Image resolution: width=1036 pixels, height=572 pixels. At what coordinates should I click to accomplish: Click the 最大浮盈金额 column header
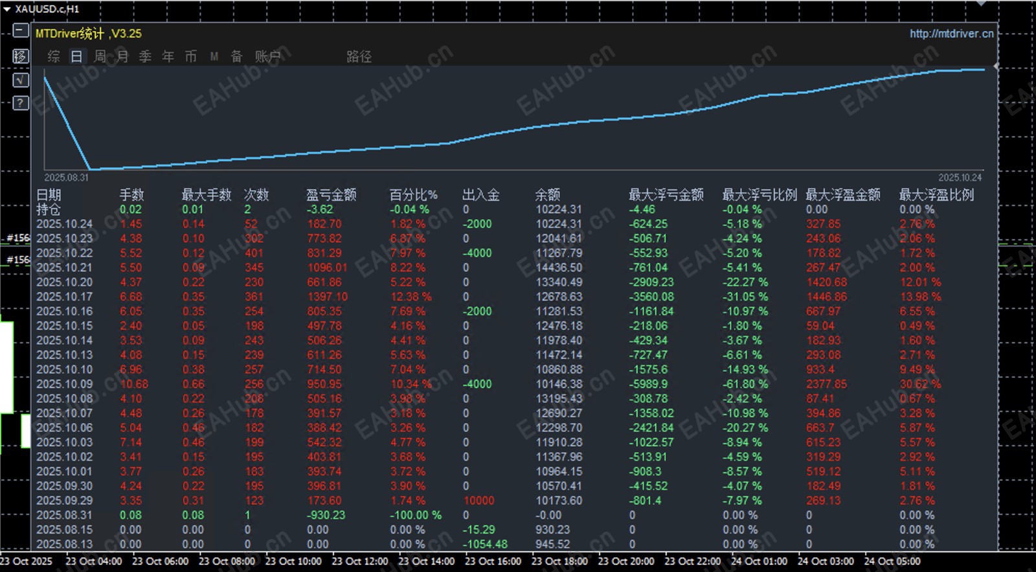[x=843, y=195]
